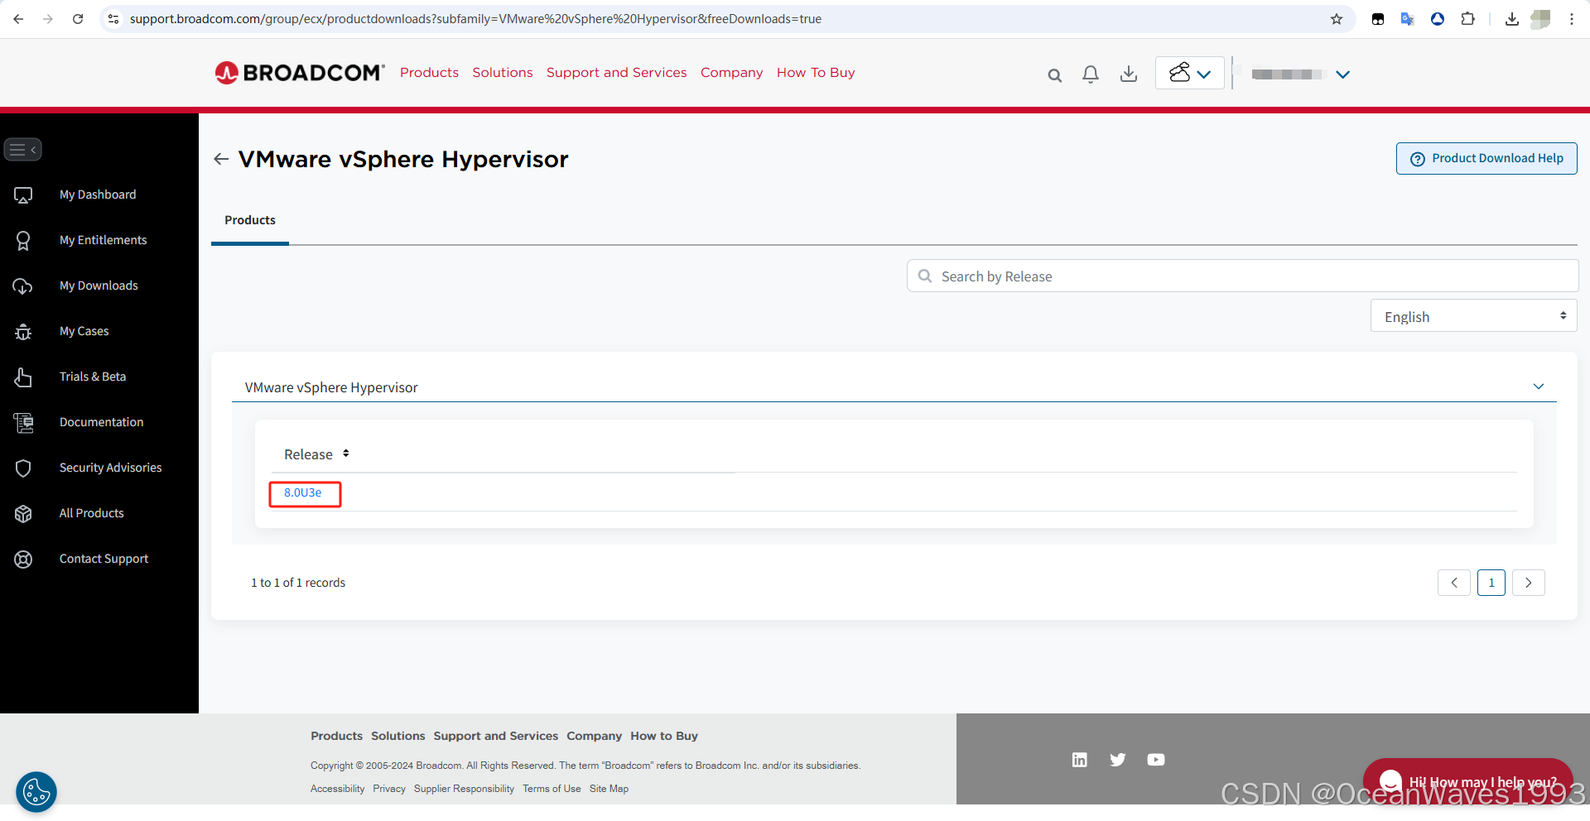
Task: Click the My Cases bug icon
Action: click(23, 332)
